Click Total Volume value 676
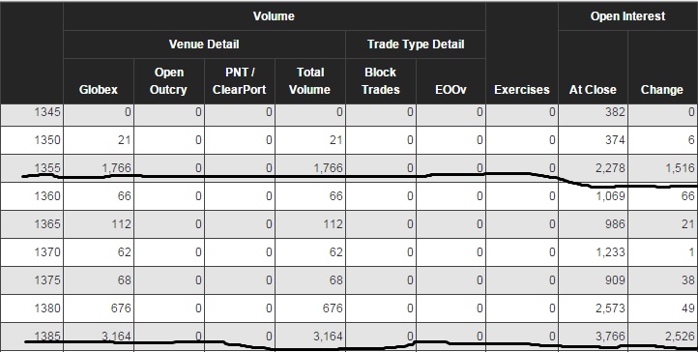Image resolution: width=698 pixels, height=352 pixels. click(x=333, y=308)
